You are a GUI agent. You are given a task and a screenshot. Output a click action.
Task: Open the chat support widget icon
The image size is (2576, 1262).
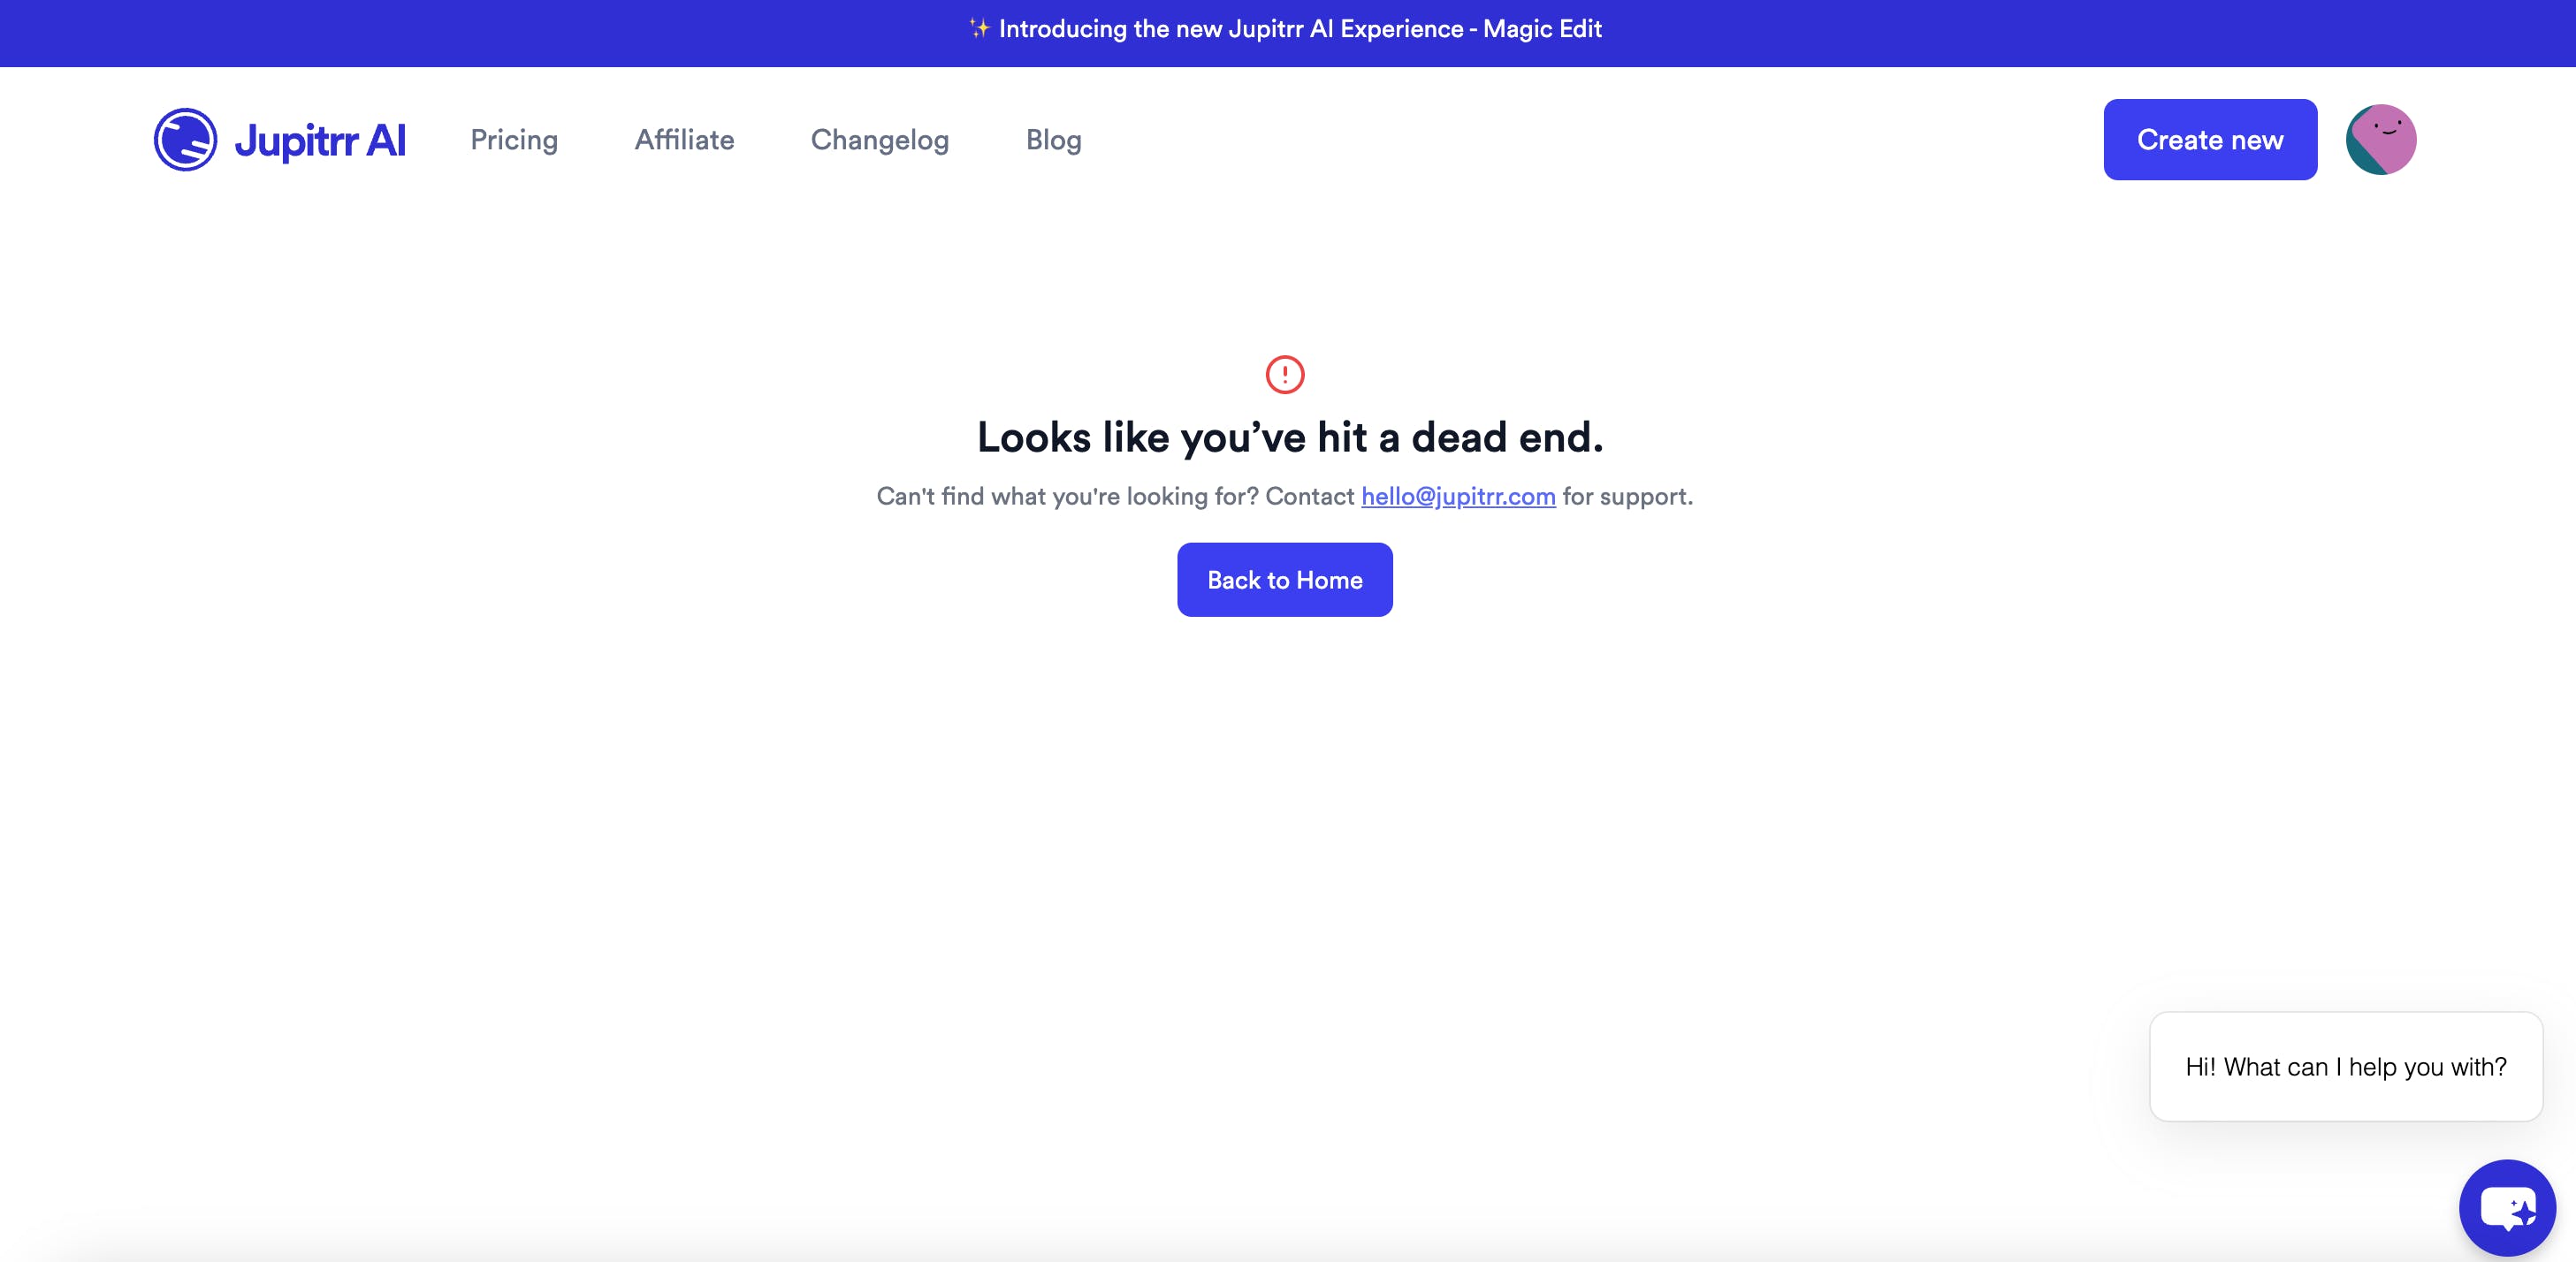pyautogui.click(x=2507, y=1207)
